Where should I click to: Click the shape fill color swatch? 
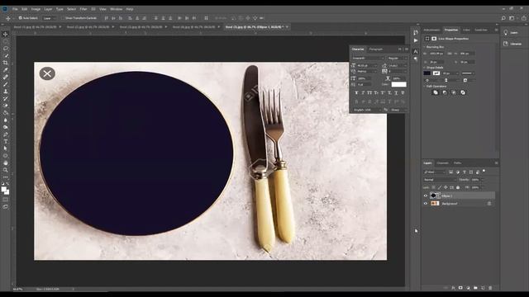(x=427, y=73)
